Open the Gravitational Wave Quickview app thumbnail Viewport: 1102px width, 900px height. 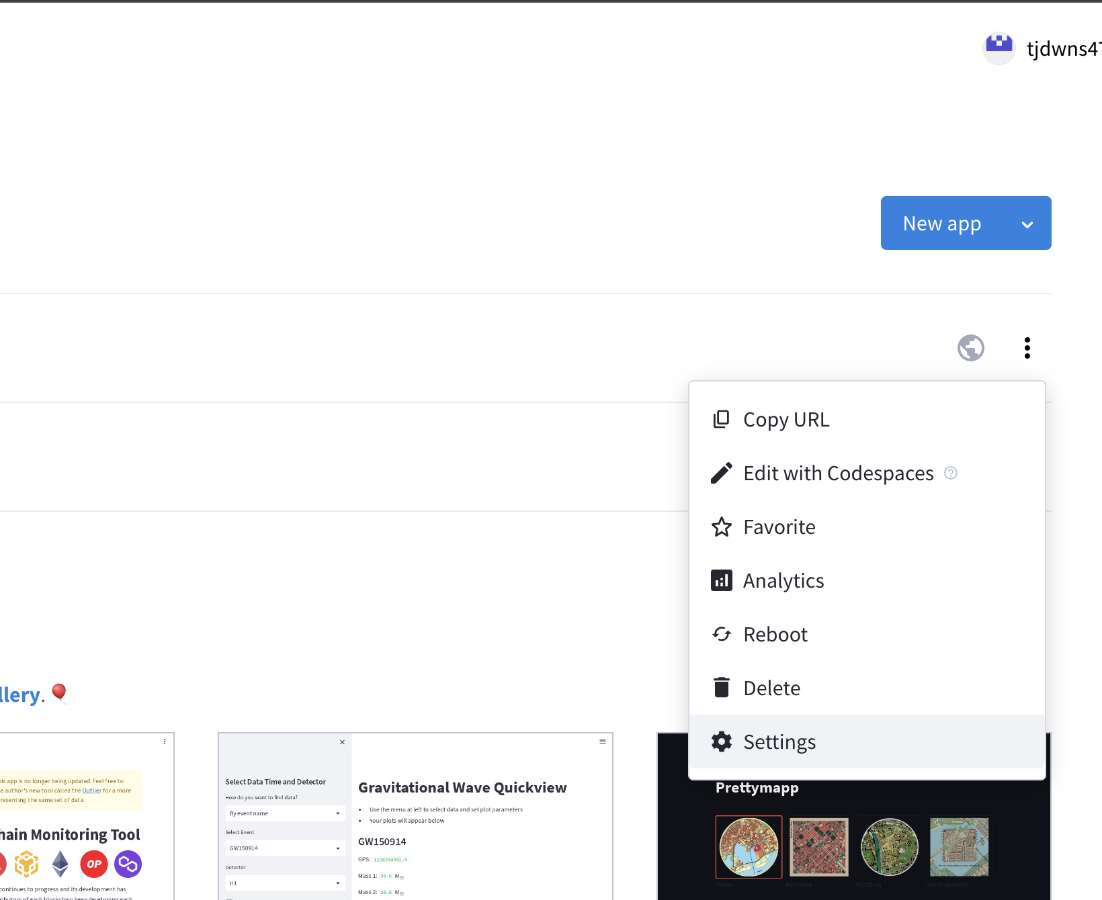click(x=415, y=816)
